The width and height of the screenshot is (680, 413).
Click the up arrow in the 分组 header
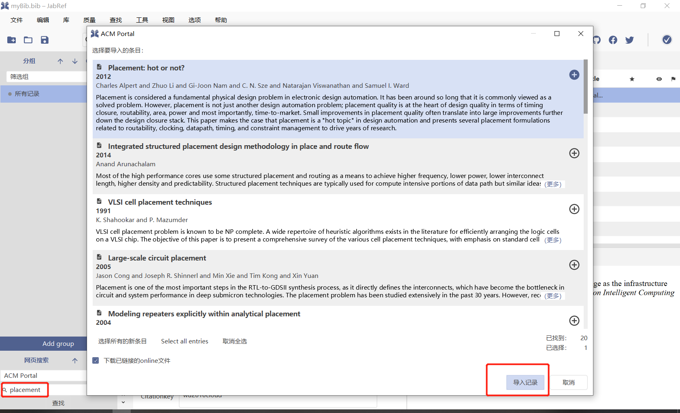(60, 61)
